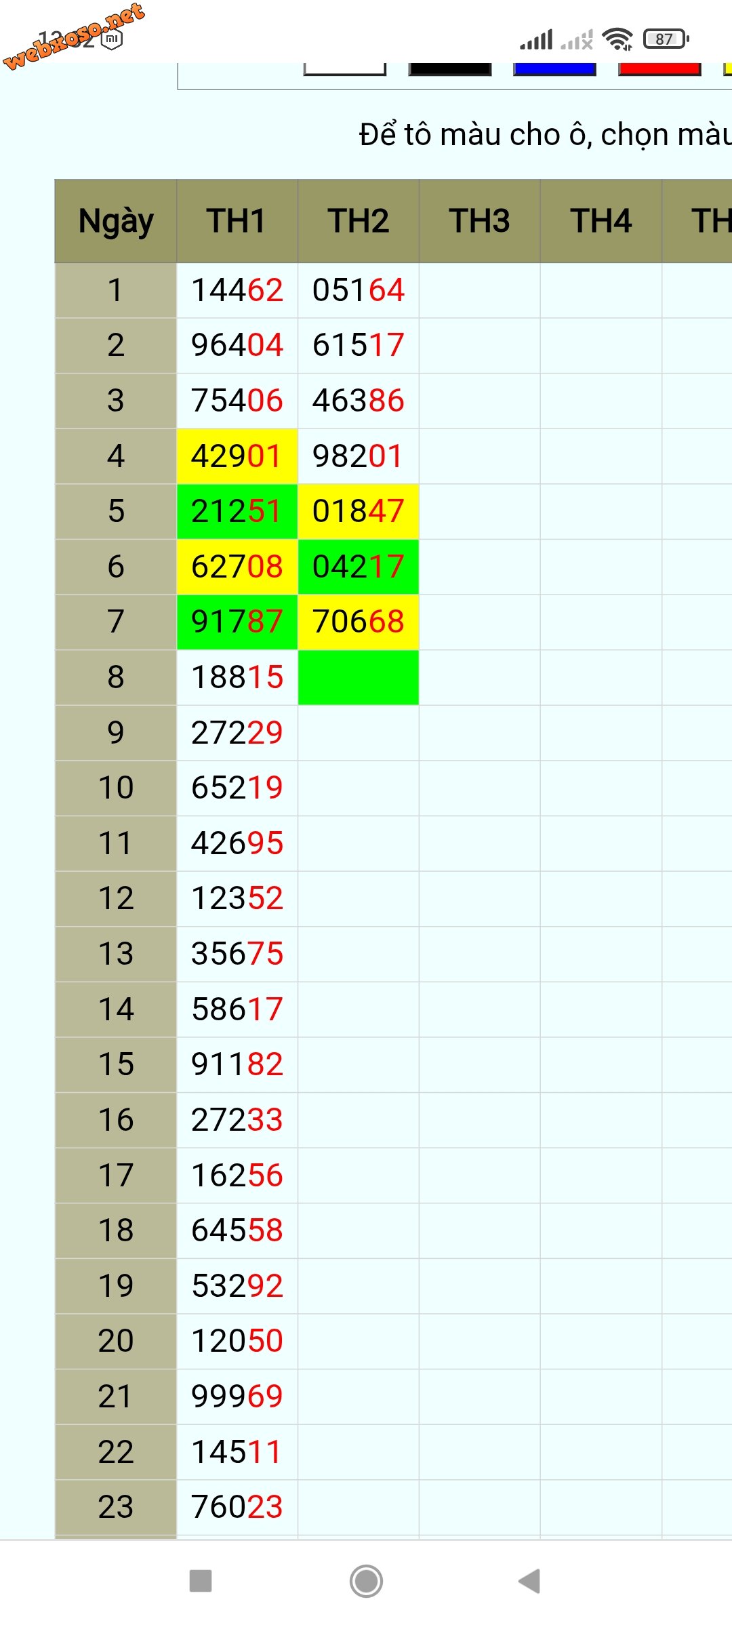Screen dimensions: 732x1627
Task: Click the cell with value 27229
Action: (x=237, y=733)
